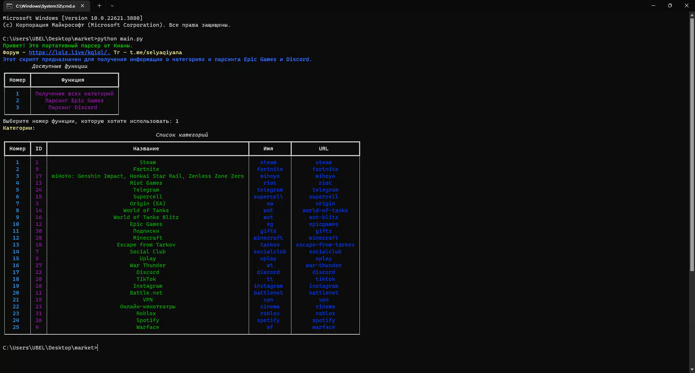Image resolution: width=695 pixels, height=373 pixels.
Task: Click the miHoYo Genshin Impact category name
Action: [x=148, y=176]
